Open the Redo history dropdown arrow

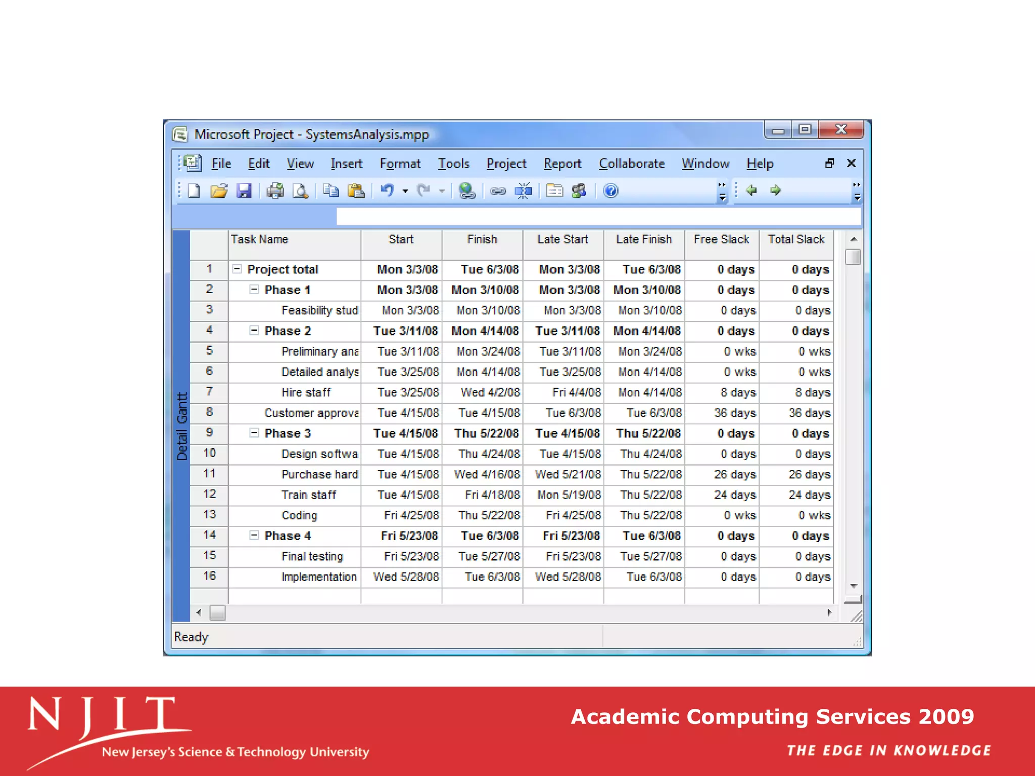(x=442, y=191)
